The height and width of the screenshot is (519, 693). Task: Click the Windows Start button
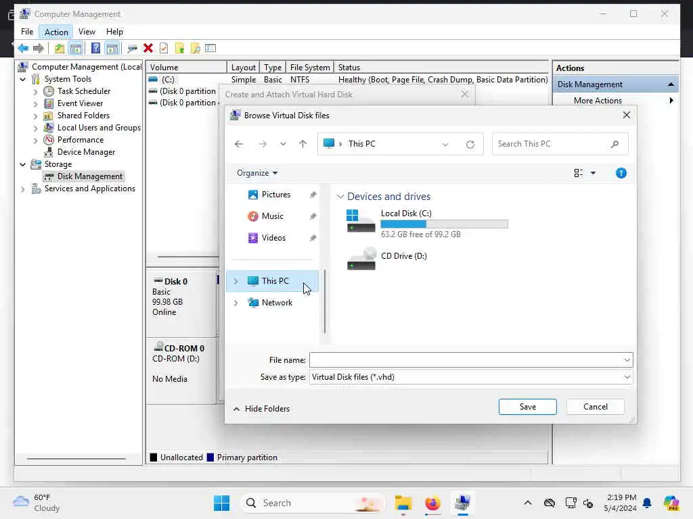click(221, 503)
